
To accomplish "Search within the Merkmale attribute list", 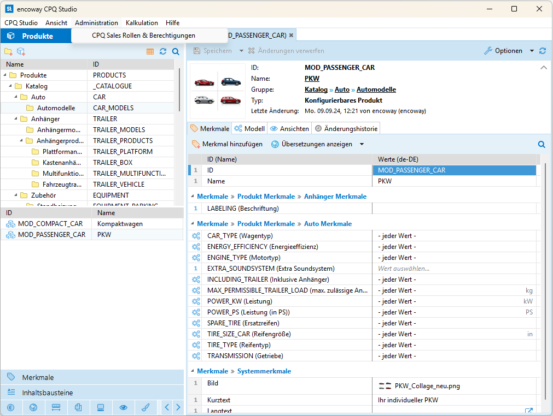I will pyautogui.click(x=542, y=145).
